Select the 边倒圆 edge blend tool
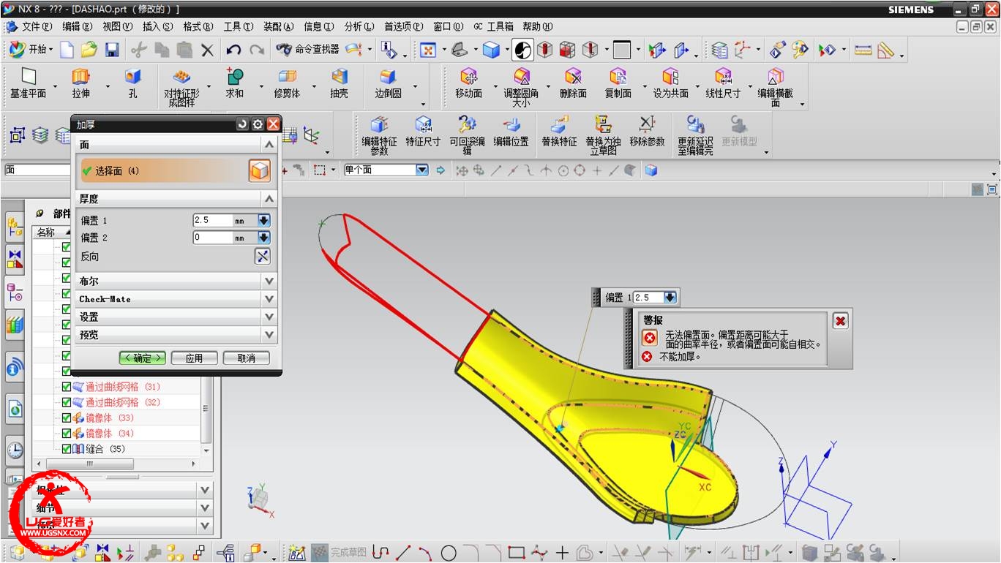 [x=388, y=83]
